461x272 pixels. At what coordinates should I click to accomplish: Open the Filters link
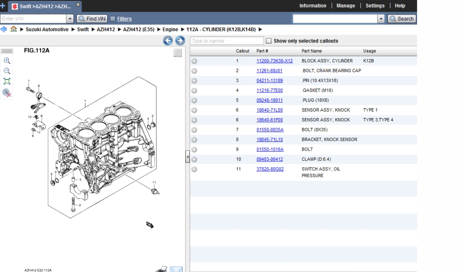[x=124, y=19]
